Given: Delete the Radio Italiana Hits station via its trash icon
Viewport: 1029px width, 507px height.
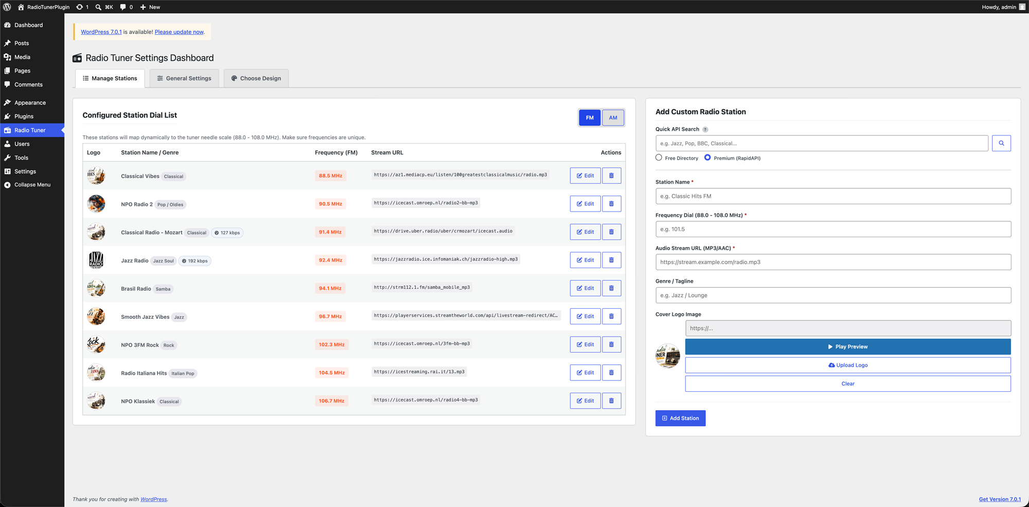Looking at the screenshot, I should pyautogui.click(x=611, y=373).
